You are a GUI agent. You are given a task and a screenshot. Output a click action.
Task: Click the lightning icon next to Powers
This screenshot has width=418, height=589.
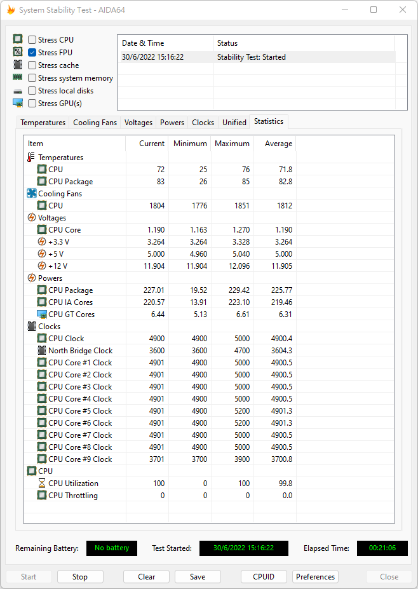coord(32,278)
